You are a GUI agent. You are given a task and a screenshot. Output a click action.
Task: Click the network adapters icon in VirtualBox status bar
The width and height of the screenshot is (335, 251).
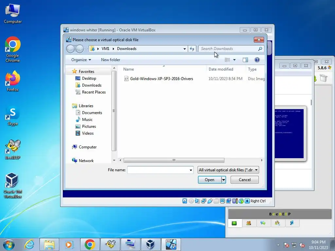pos(203,201)
